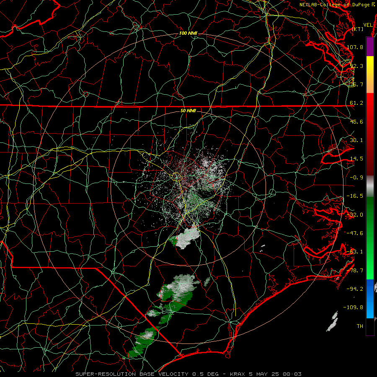This screenshot has width=377, height=377.
Task: Select the -0.9 scale value
Action: click(x=356, y=178)
